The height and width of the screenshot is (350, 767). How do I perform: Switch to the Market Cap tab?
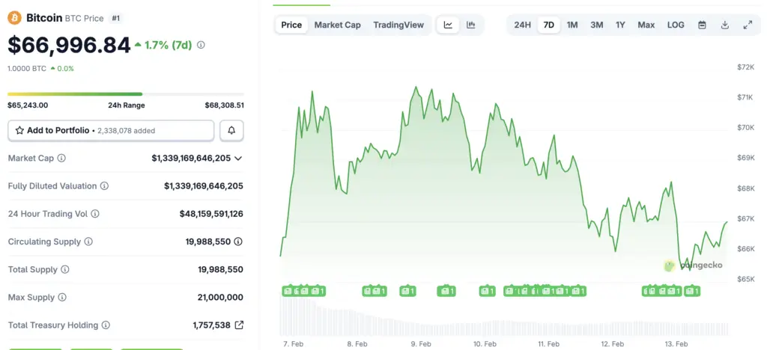[337, 25]
